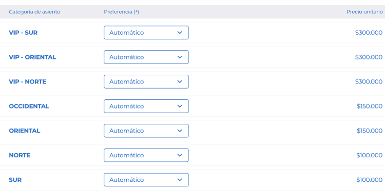Screen dimensions: 385x192
Task: Click the chevron arrow in OCCIDENTAL row
Action: coord(180,106)
